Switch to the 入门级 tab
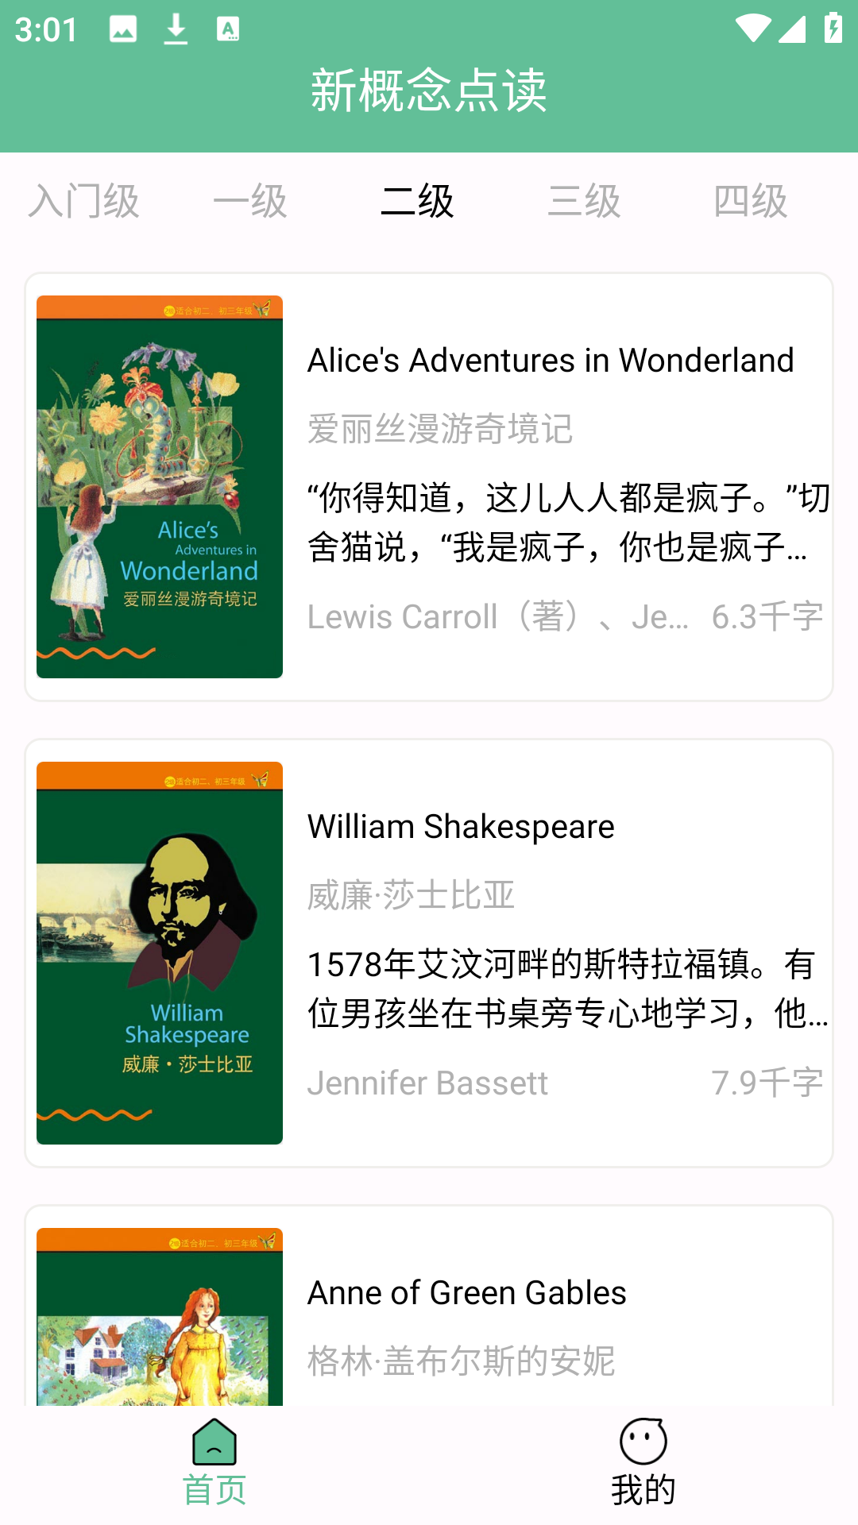The image size is (858, 1525). click(x=83, y=201)
